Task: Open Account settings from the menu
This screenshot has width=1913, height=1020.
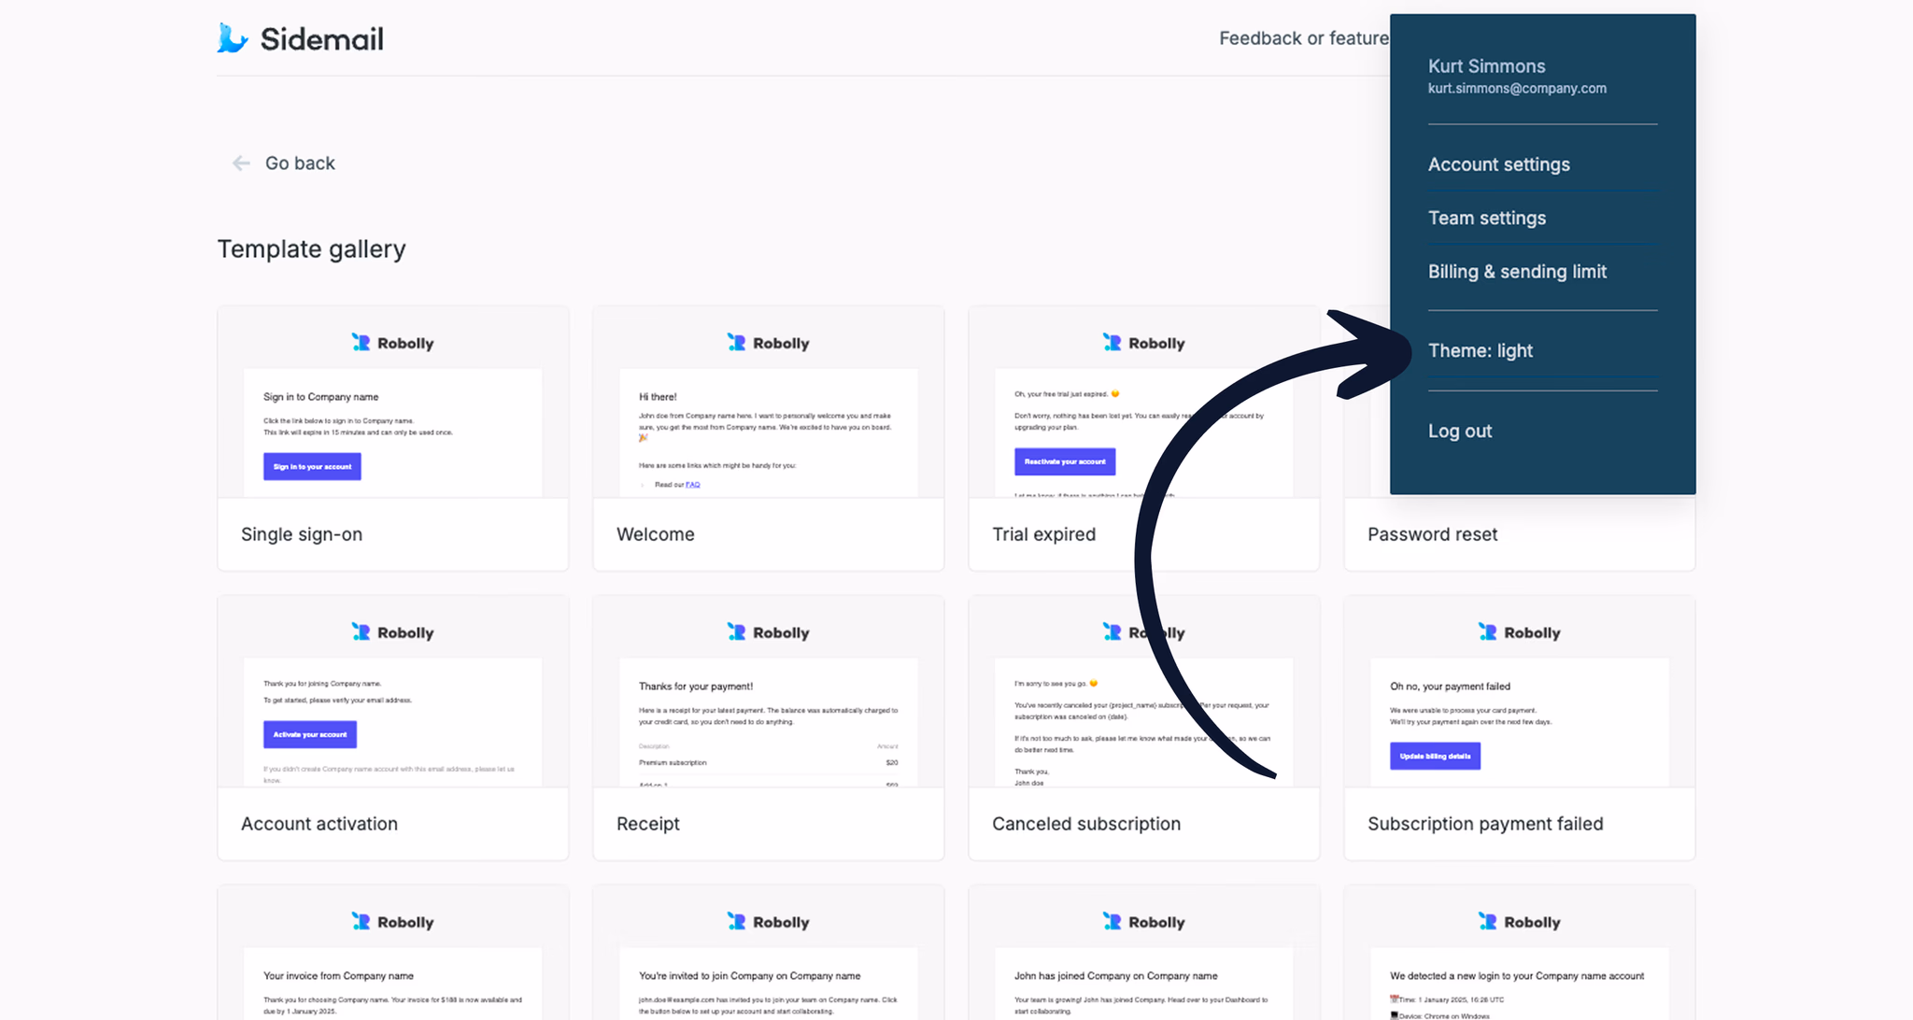Action: click(1498, 163)
